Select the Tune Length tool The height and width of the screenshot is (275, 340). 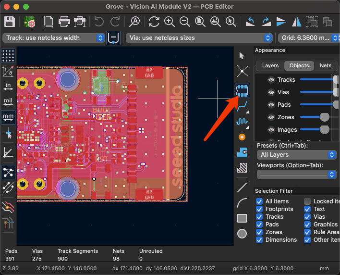click(x=242, y=122)
